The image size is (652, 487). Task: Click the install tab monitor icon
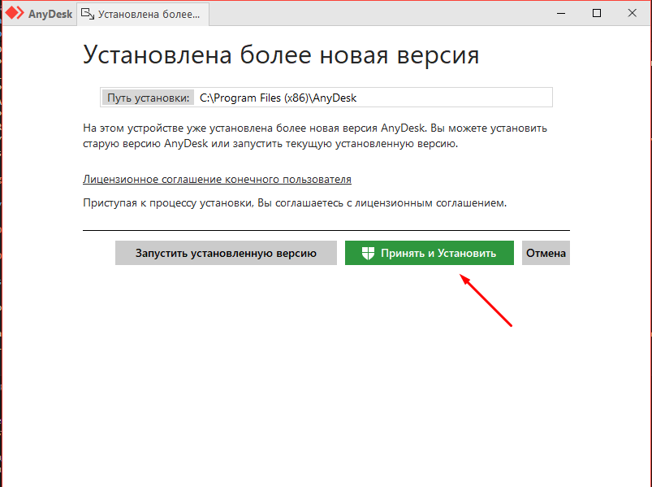coord(88,14)
